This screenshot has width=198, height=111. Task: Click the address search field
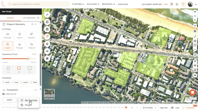38,4
